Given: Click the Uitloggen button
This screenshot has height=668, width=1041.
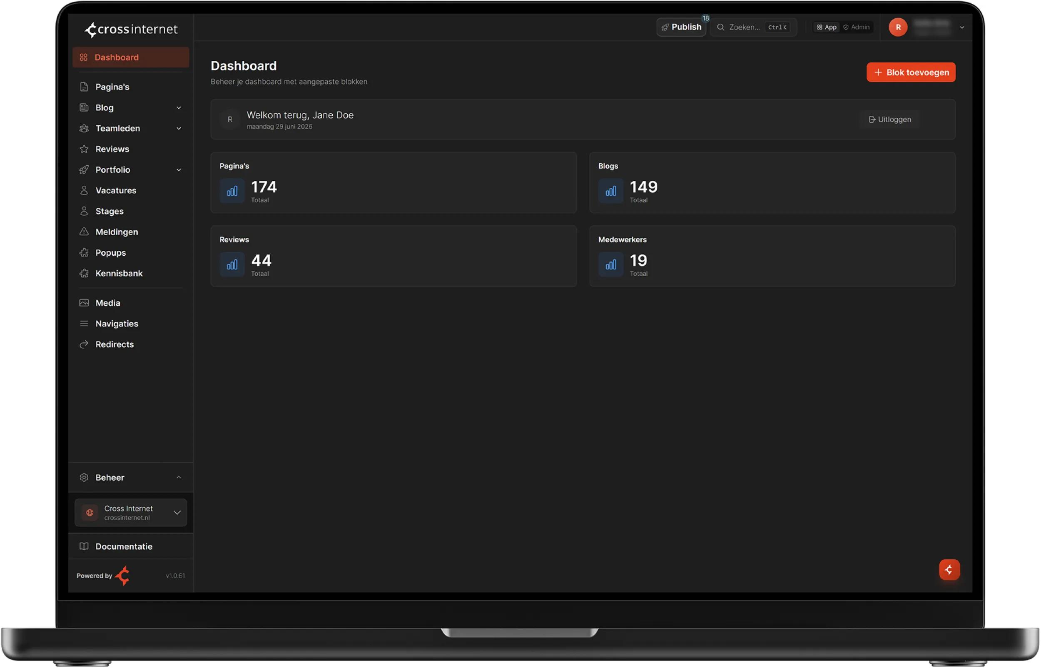Looking at the screenshot, I should tap(890, 120).
